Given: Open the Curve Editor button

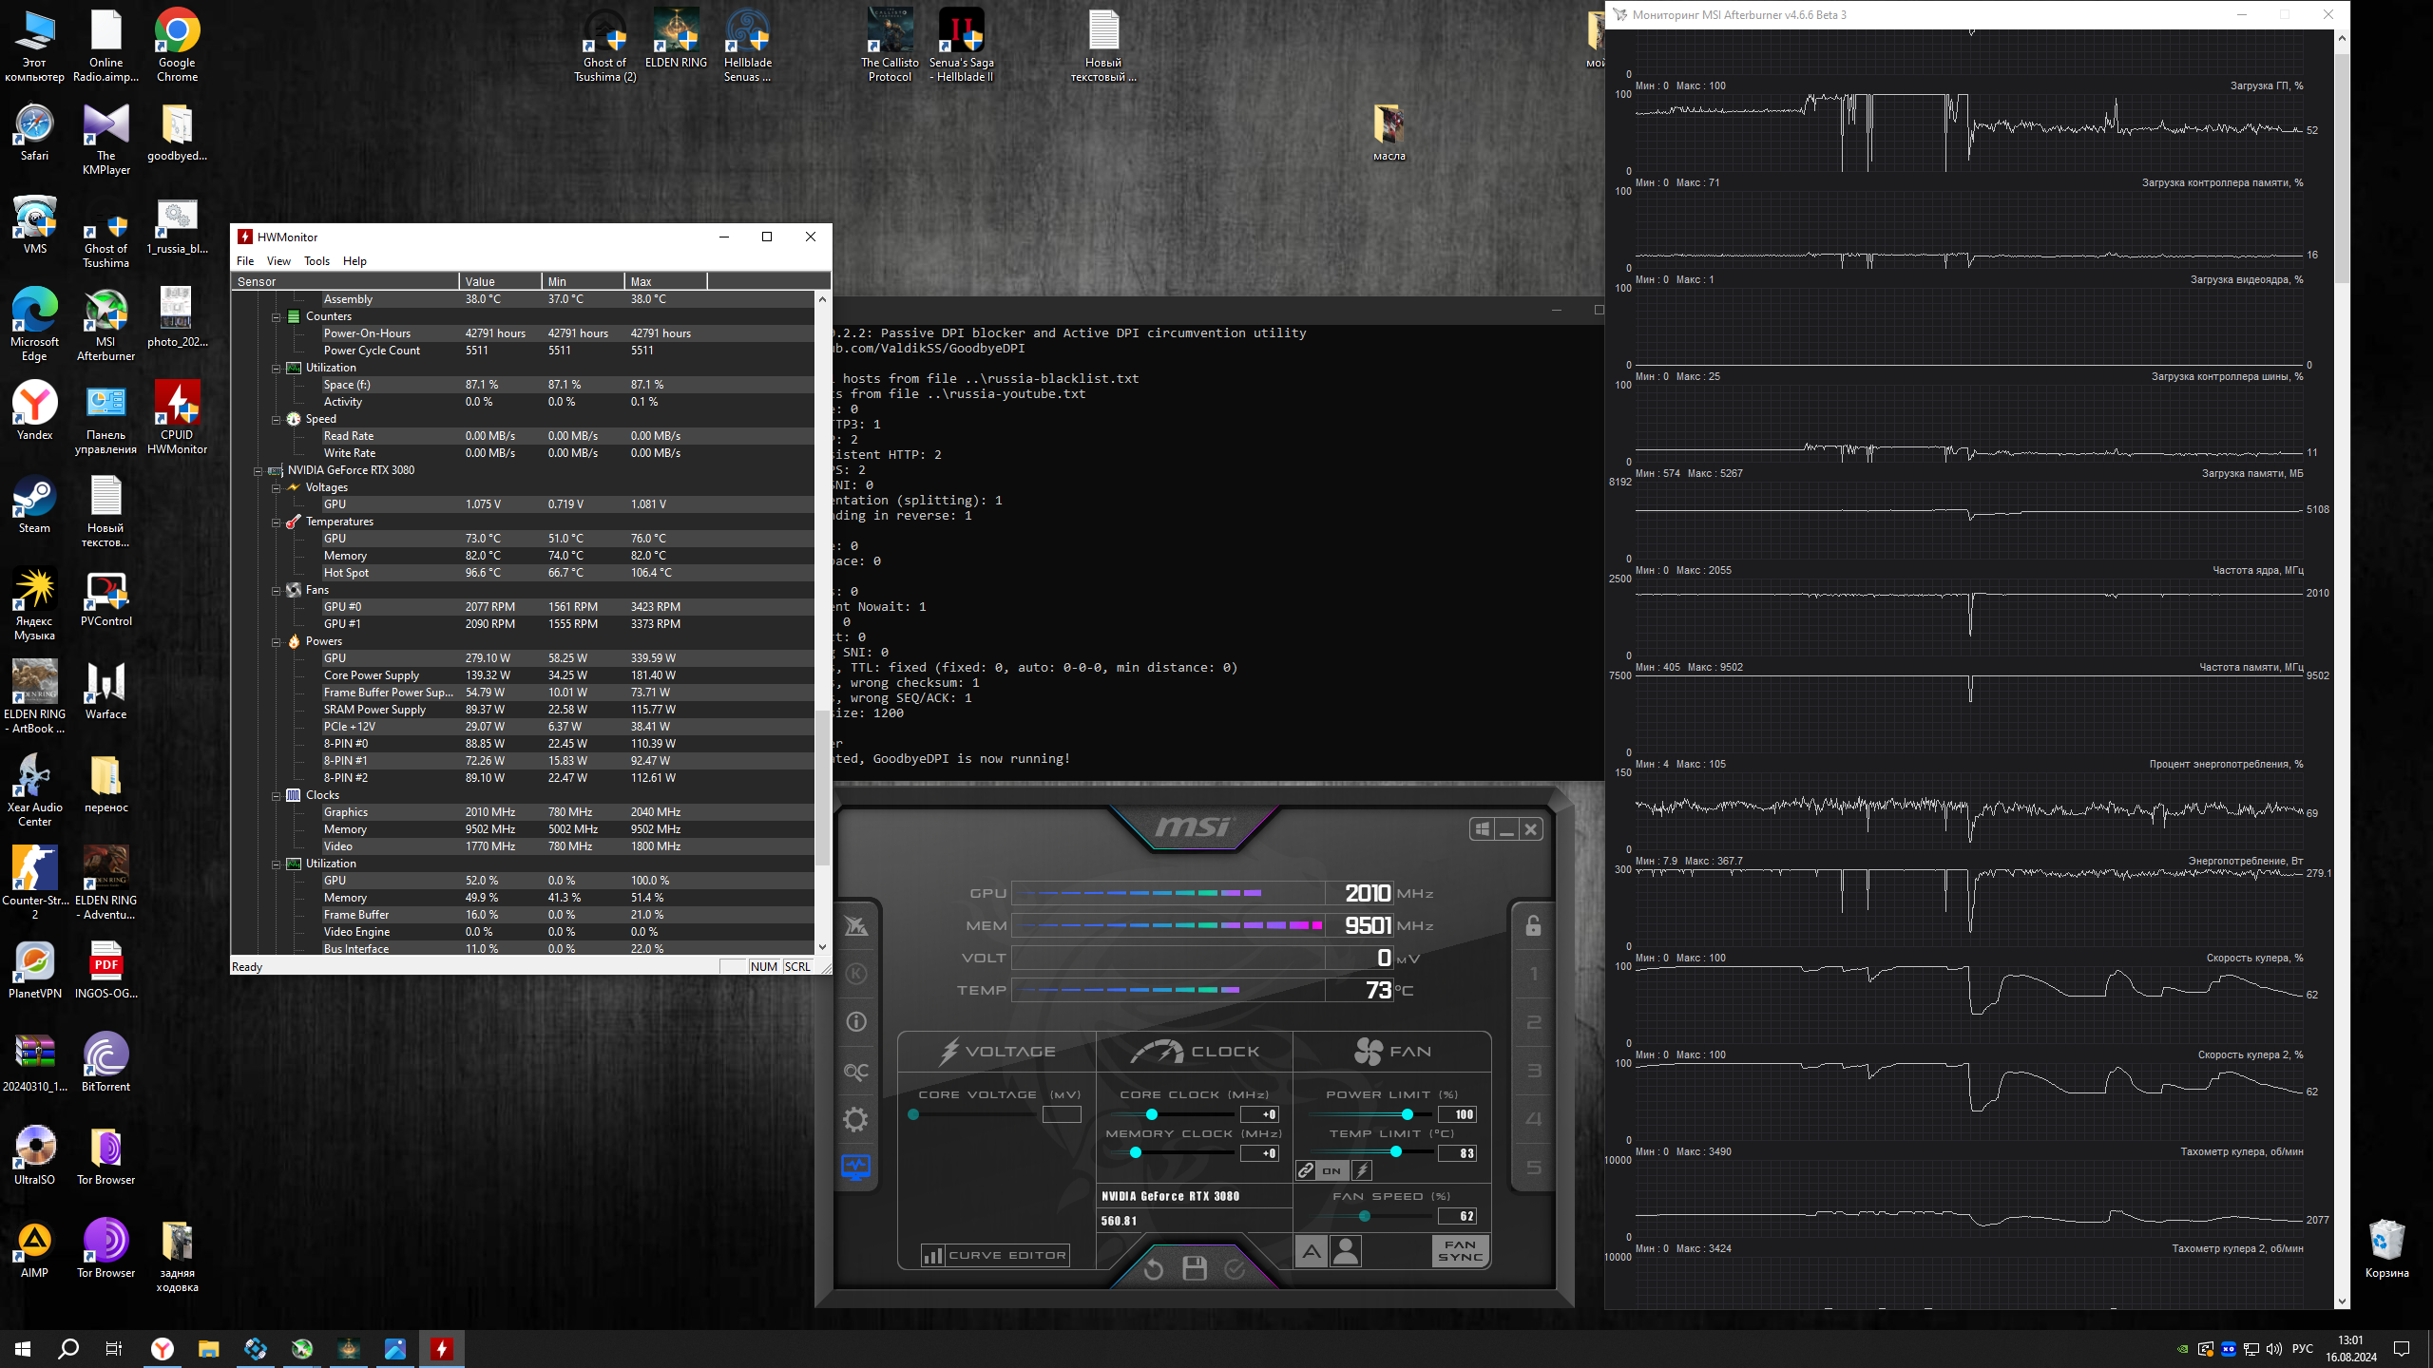Looking at the screenshot, I should coord(995,1255).
